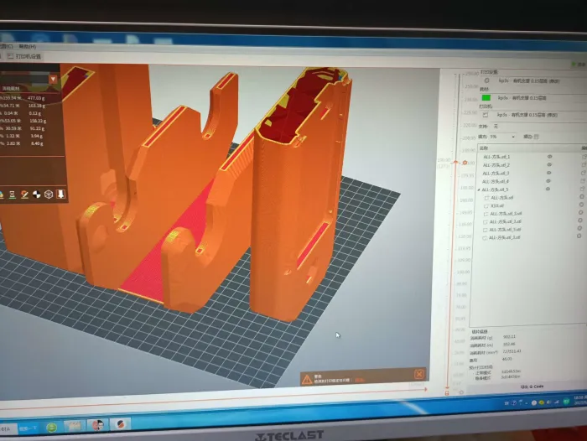Image resolution: width=587 pixels, height=441 pixels.
Task: Collapse the ALL-方头.stl_5 tree node
Action: (x=478, y=189)
